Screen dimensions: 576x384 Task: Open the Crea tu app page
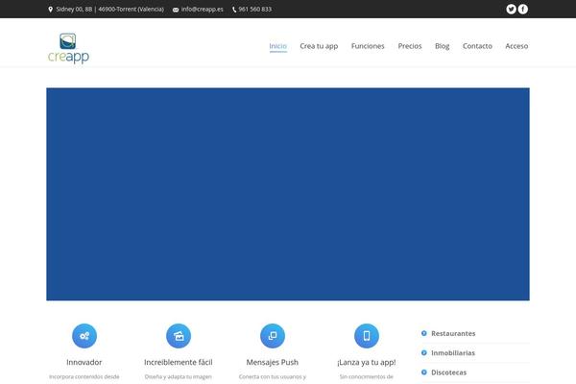tap(319, 46)
